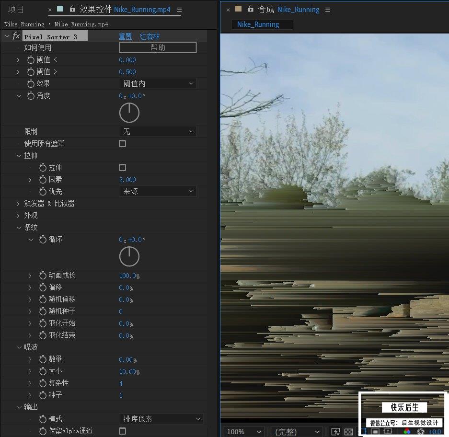Viewport: 449px width, 437px height.
Task: Toggle stopwatch for 循环 property
Action: (43, 240)
